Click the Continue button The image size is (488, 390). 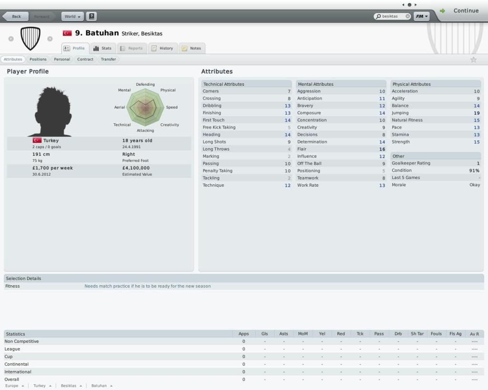coord(466,10)
